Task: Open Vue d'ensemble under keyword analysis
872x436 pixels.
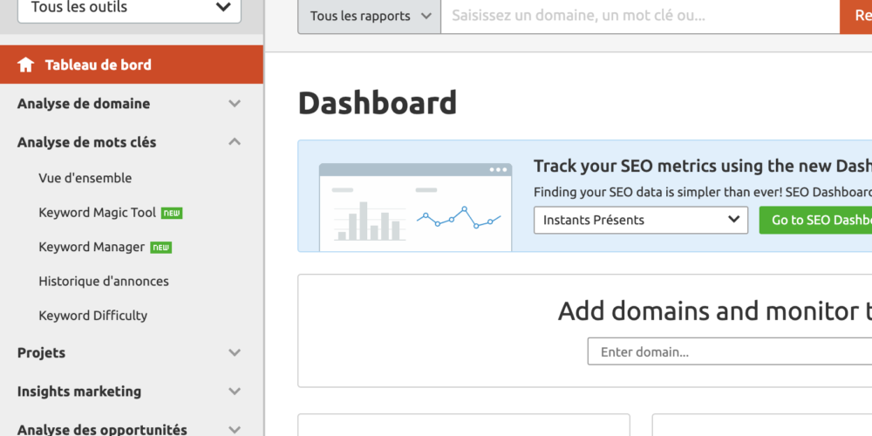Action: coord(85,178)
